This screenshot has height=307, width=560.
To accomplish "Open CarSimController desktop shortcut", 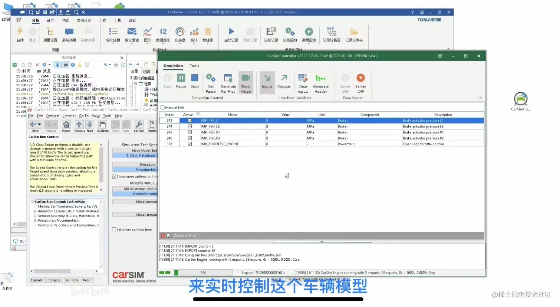I will [x=521, y=101].
